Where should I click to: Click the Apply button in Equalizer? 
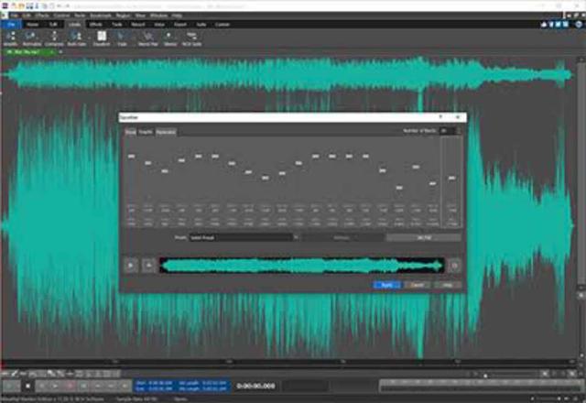pyautogui.click(x=386, y=285)
